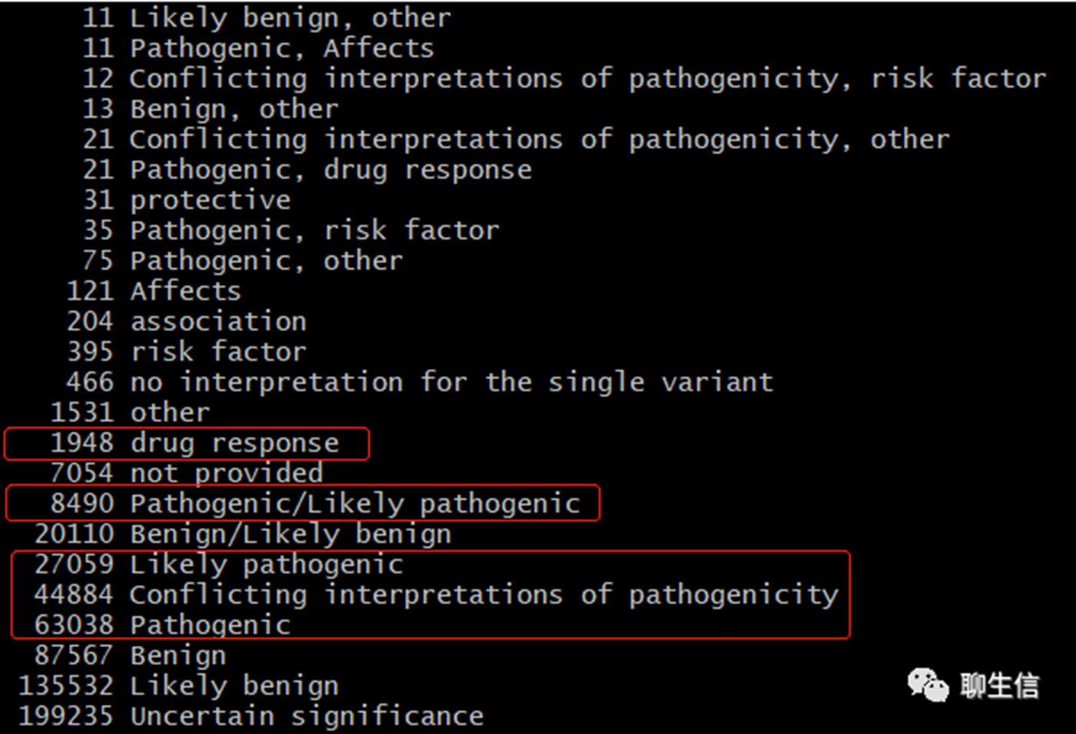Click the '13 Benign, other' line
The width and height of the screenshot is (1076, 734).
coord(211,109)
